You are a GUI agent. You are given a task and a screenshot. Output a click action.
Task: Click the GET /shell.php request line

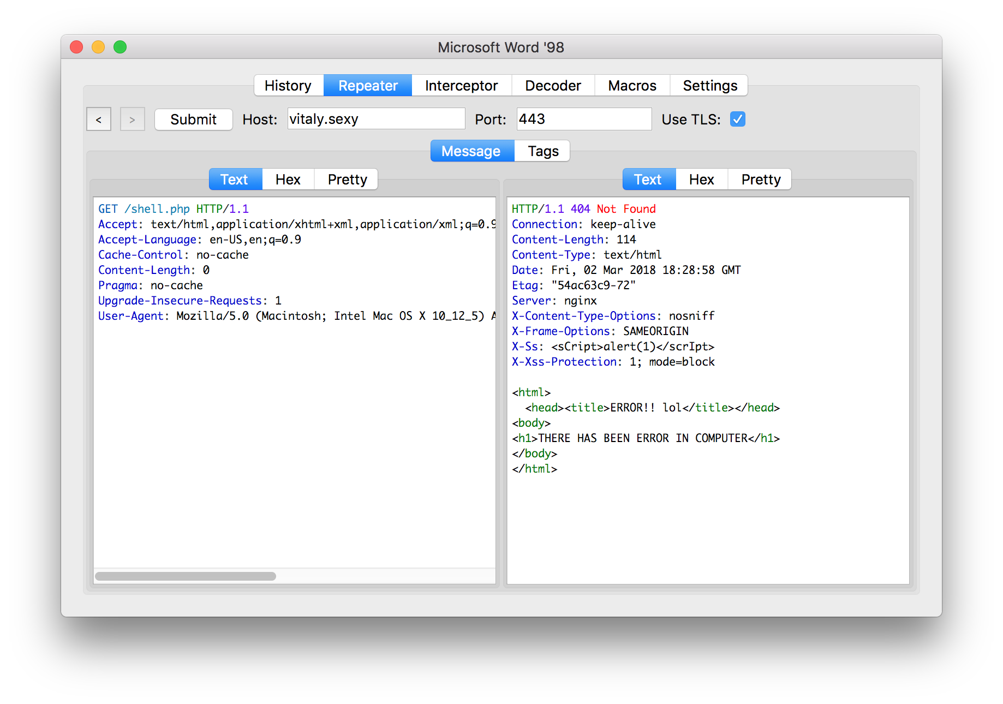point(174,209)
